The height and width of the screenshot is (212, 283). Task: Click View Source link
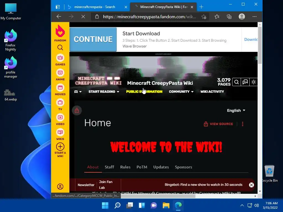[x=218, y=124]
